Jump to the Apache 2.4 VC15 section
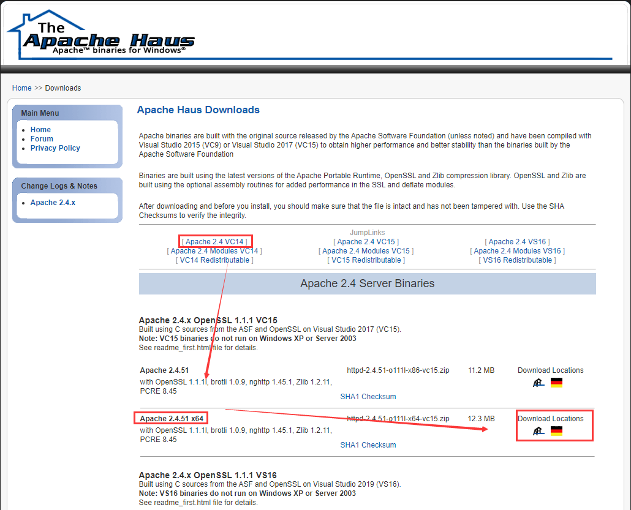The image size is (631, 510). (x=366, y=242)
